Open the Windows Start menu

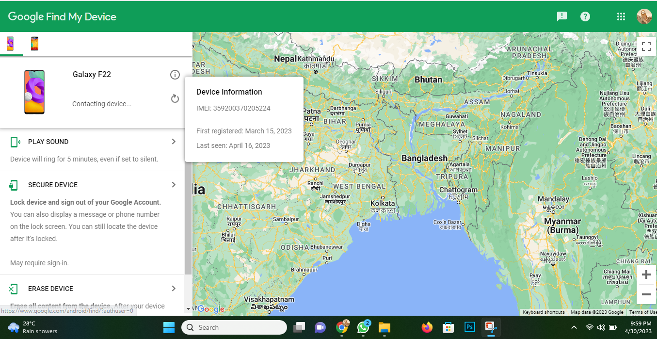coord(169,327)
